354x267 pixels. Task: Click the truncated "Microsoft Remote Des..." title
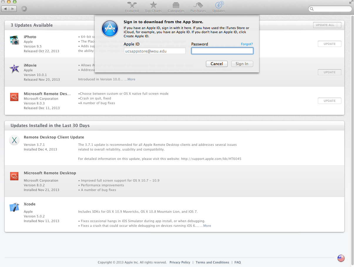point(47,94)
